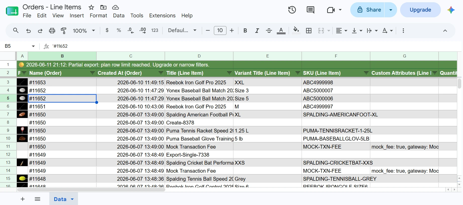Viewport: 463px width, 205px height.
Task: Click the football thumbnail in row 7
Action: point(22,115)
